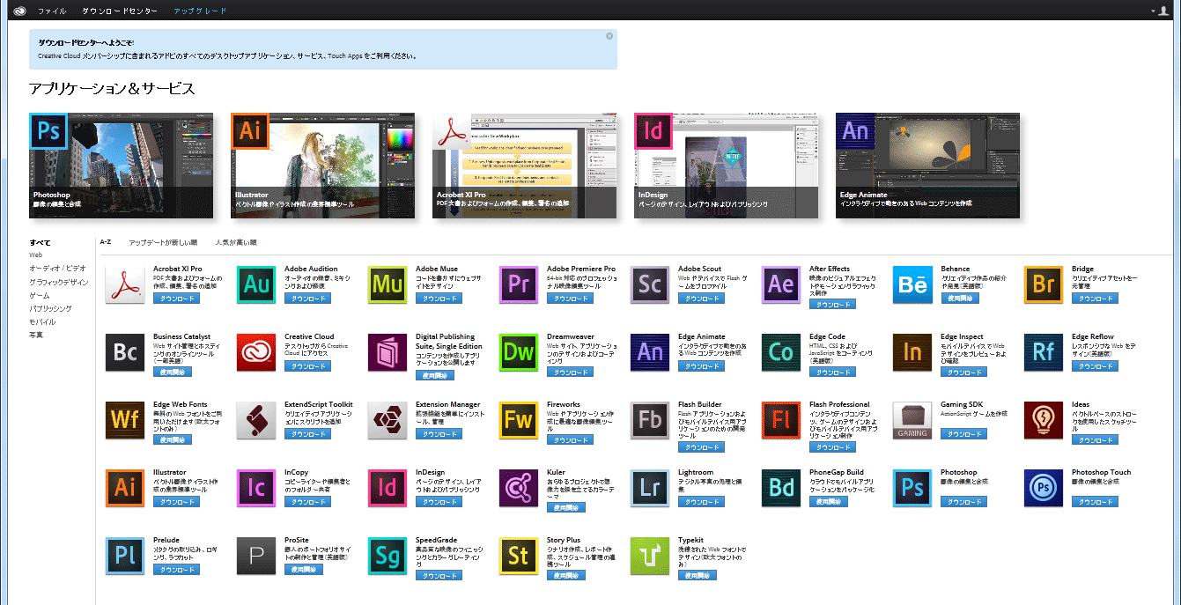Select the Fireworks Fw icon
Screen dimensions: 1181x605
tap(519, 420)
